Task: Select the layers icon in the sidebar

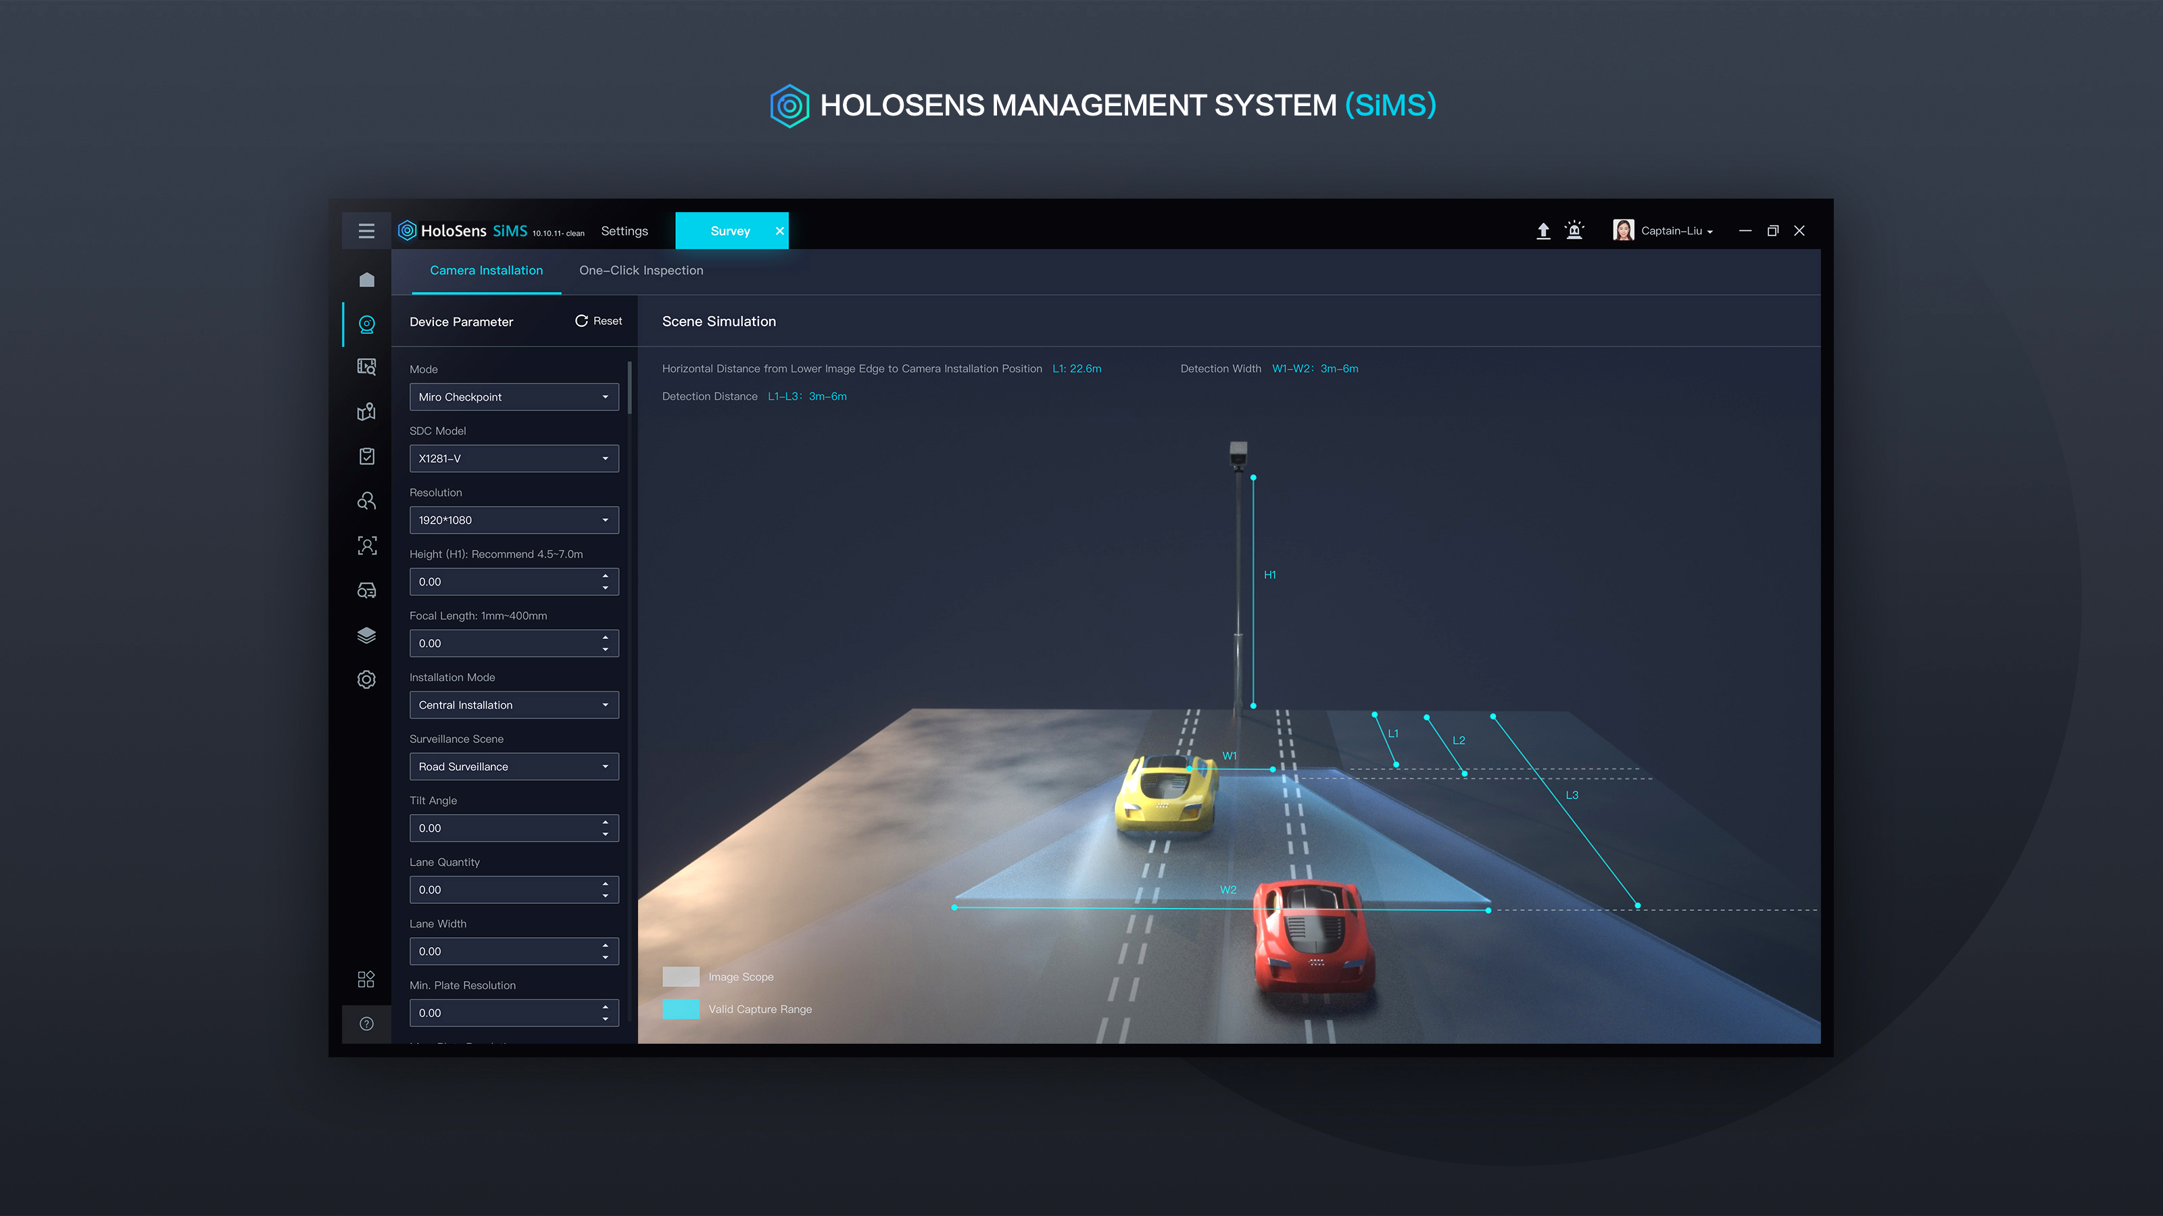Action: 366,635
